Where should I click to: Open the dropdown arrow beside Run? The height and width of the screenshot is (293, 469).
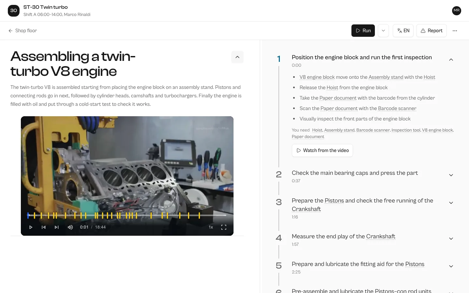(383, 31)
